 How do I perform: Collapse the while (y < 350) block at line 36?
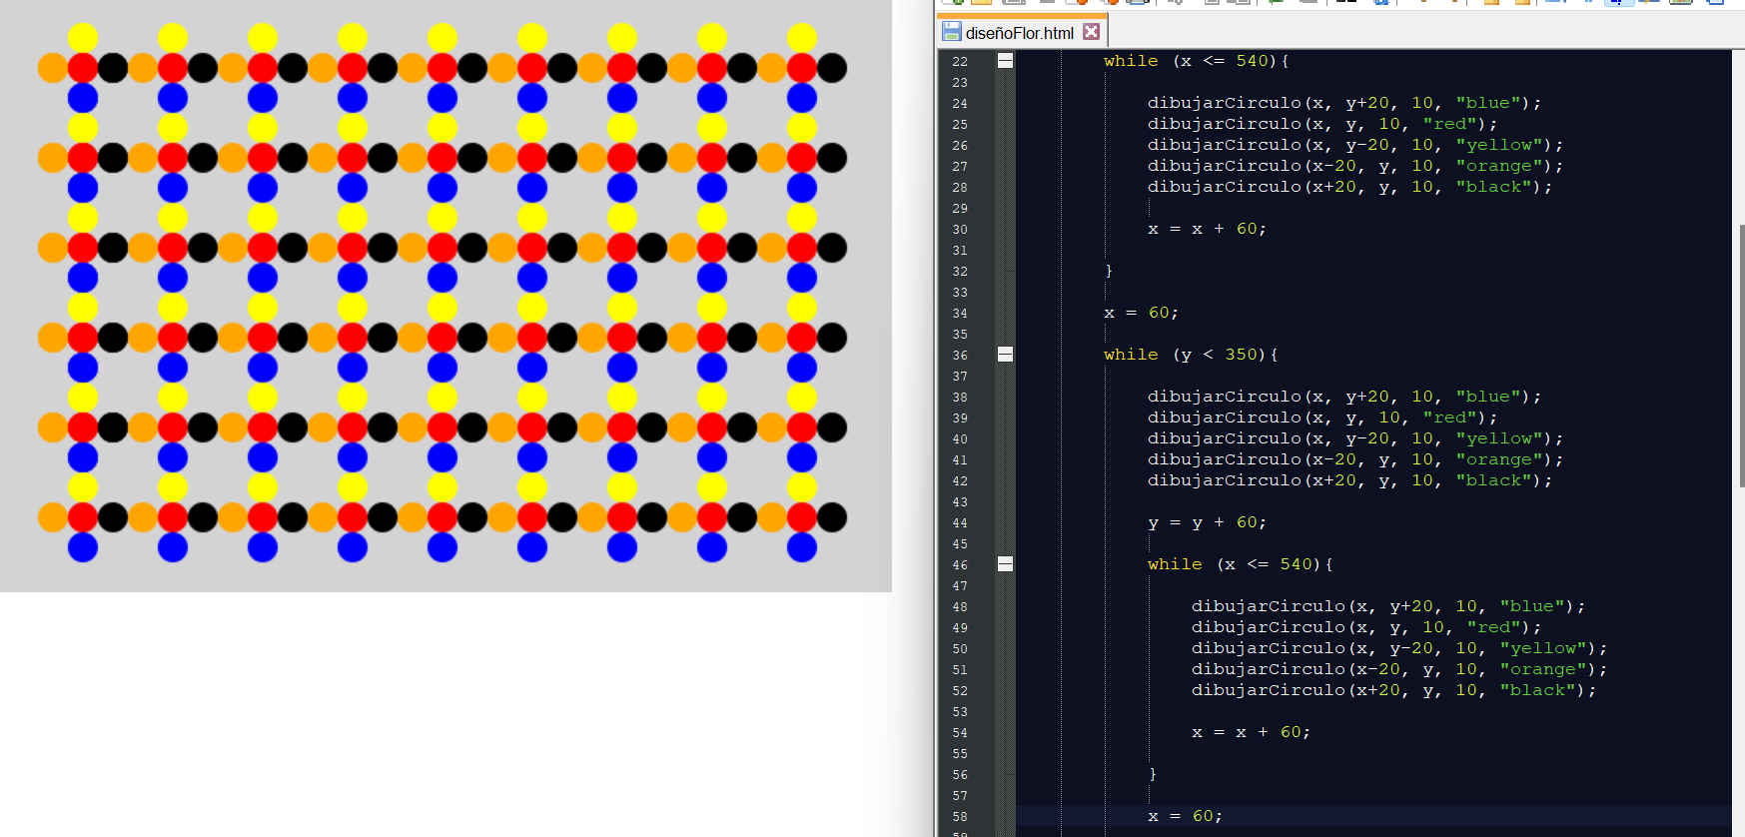(x=1005, y=355)
